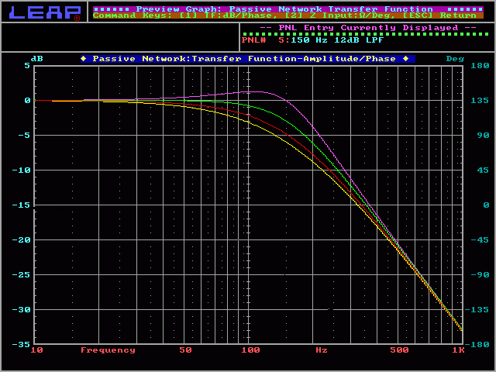Click the 500 frequency axis label

(x=399, y=350)
